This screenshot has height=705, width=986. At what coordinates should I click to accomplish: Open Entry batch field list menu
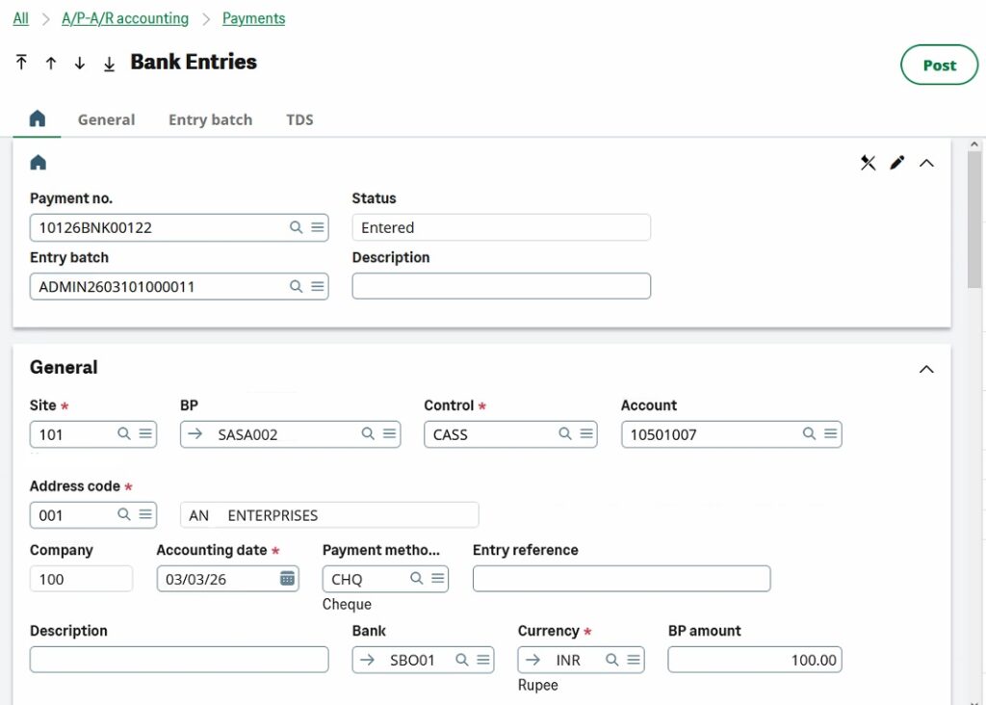point(317,286)
